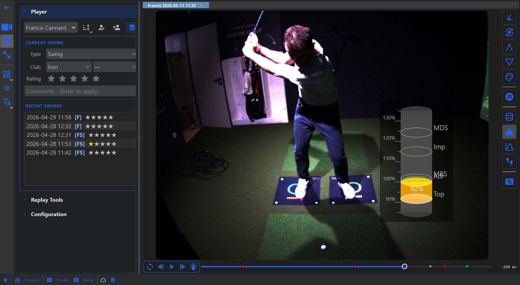520x285 pixels.
Task: Open the settings gear icon in the sidebar
Action: [x=7, y=88]
